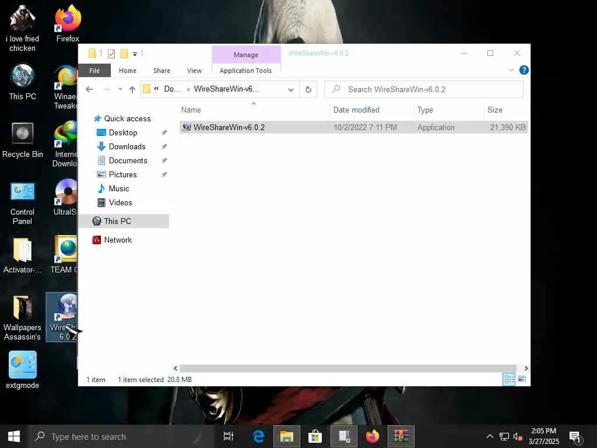Open the Customize Quick Access Toolbar dropdown

135,54
